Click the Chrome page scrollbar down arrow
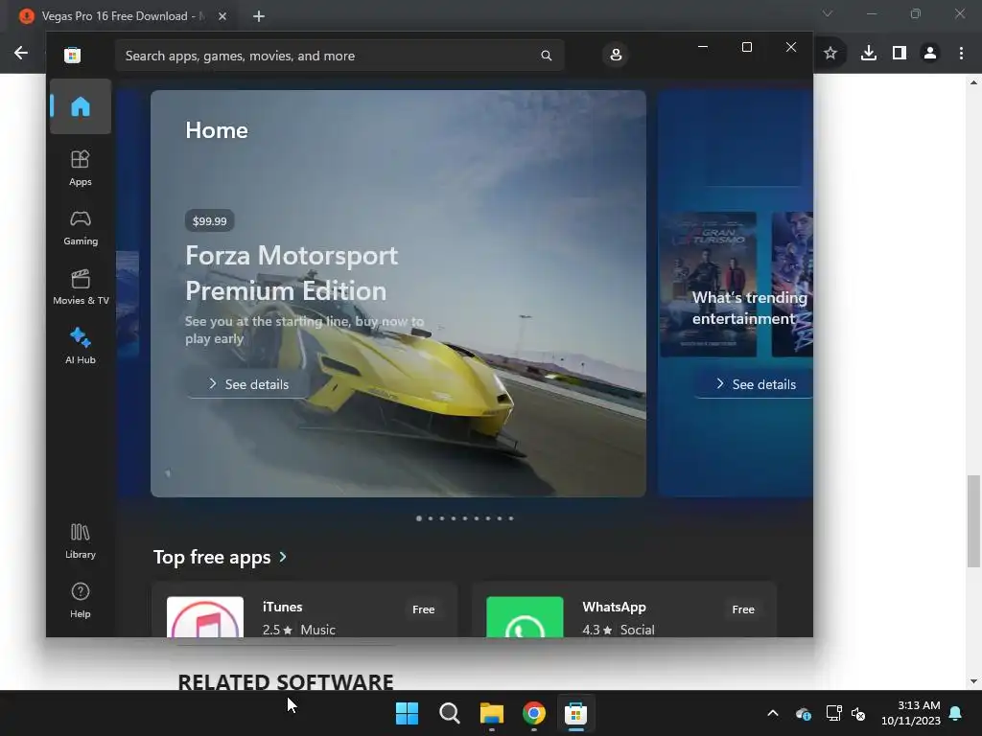982x736 pixels. tap(973, 681)
